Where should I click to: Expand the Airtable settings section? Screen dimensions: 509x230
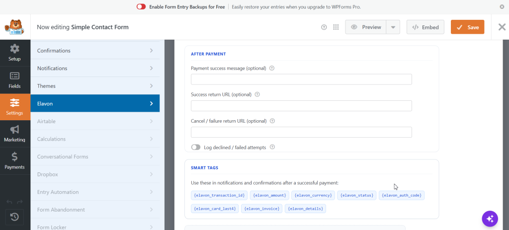[95, 121]
